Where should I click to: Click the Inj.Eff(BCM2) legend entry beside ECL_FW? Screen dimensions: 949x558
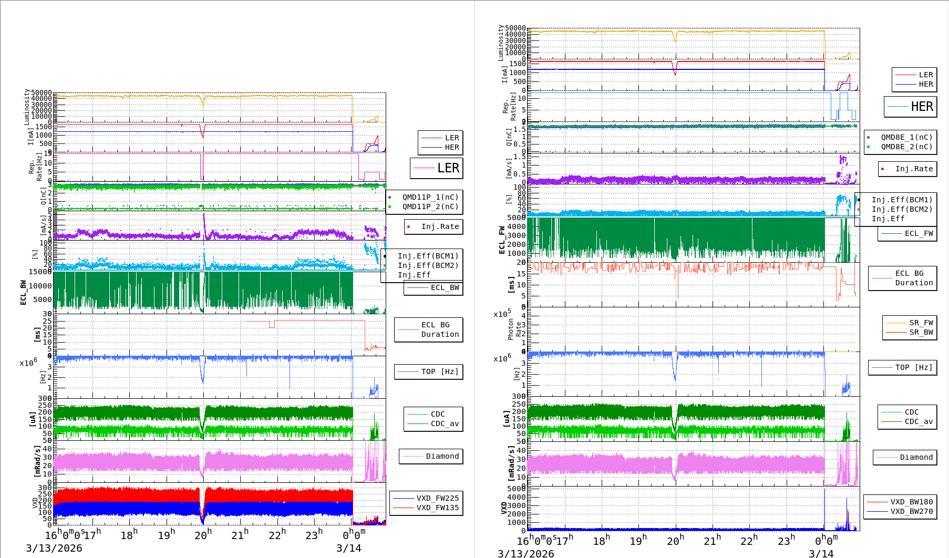[x=902, y=209]
